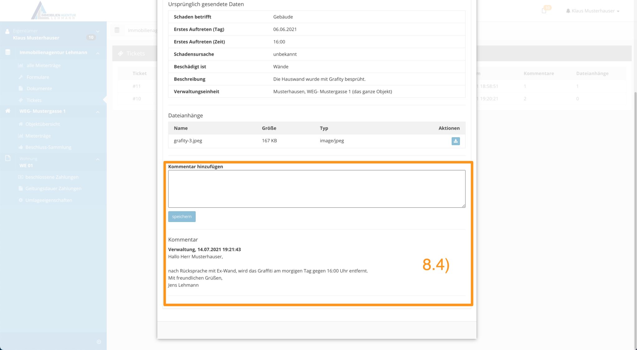This screenshot has width=637, height=350.
Task: Click the house icon next to WEG- Mustergasse 1
Action: click(x=8, y=111)
